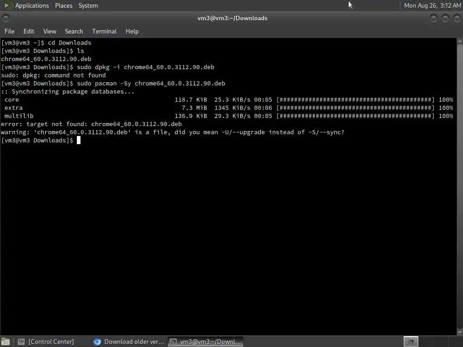Open the View menu
The image size is (463, 347).
point(50,31)
